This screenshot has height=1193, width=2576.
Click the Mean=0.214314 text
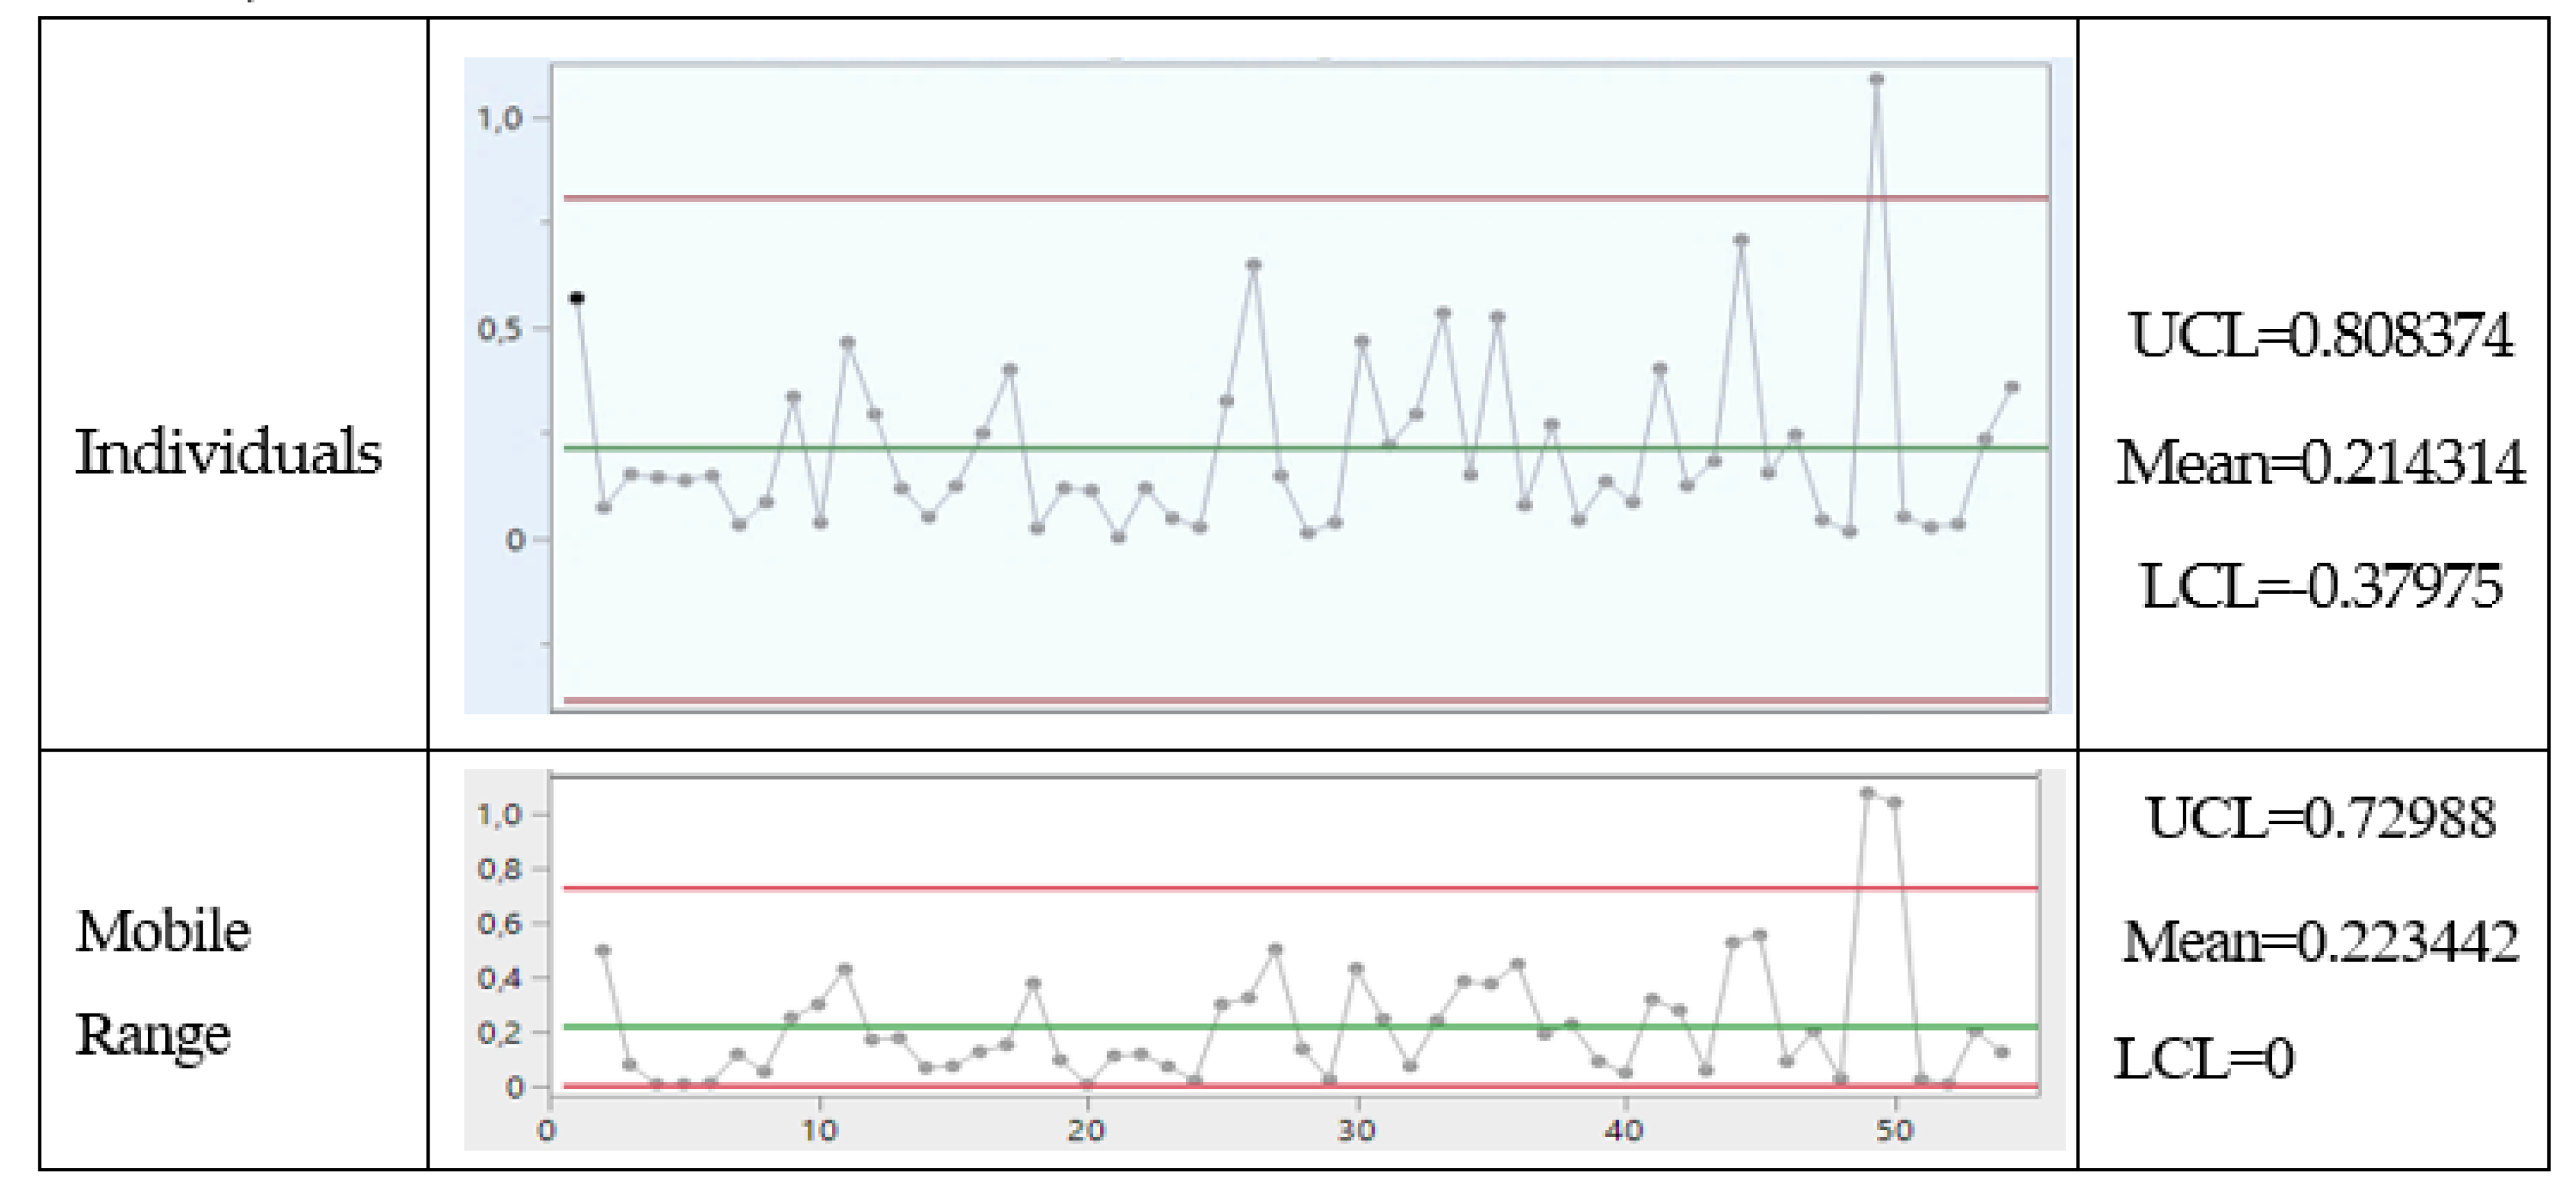click(2320, 463)
